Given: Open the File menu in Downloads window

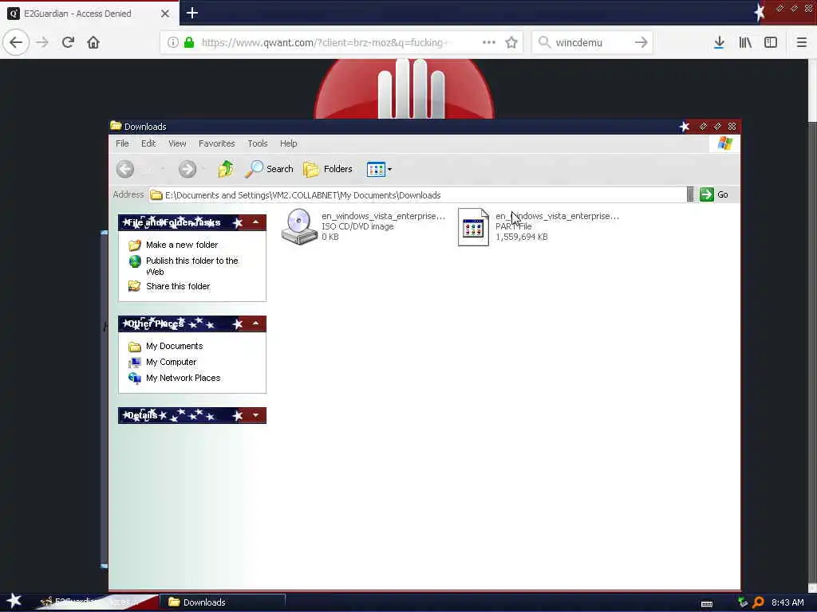Looking at the screenshot, I should (122, 143).
